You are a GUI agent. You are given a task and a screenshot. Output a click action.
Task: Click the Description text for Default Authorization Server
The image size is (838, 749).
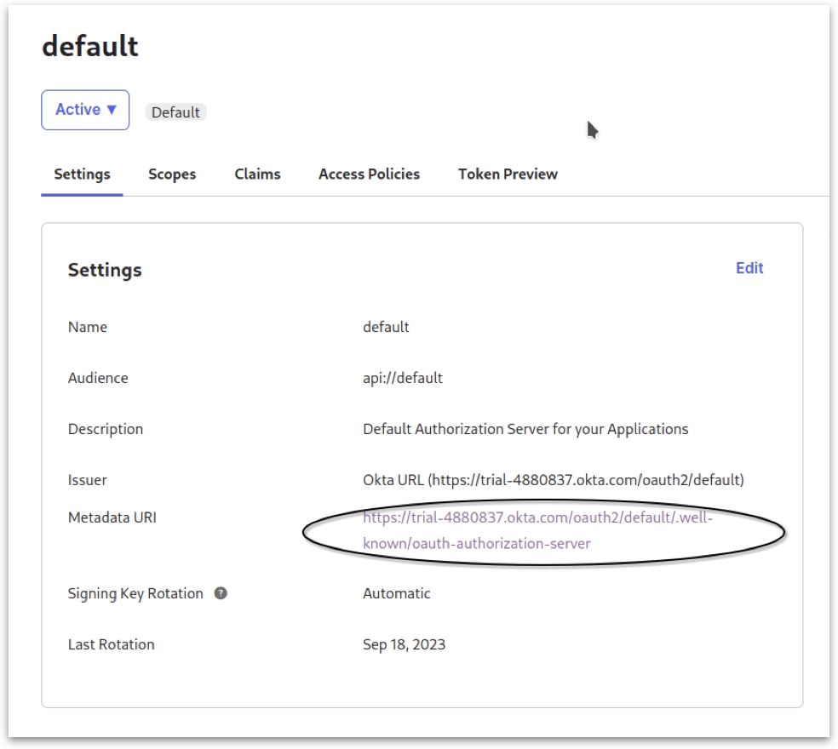525,429
